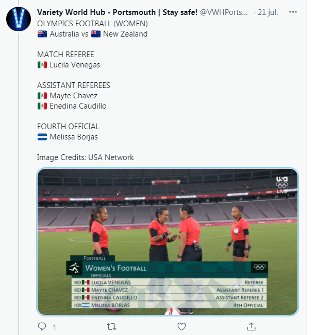The width and height of the screenshot is (316, 335).
Task: Open the share menu for this tweet
Action: [x=251, y=326]
